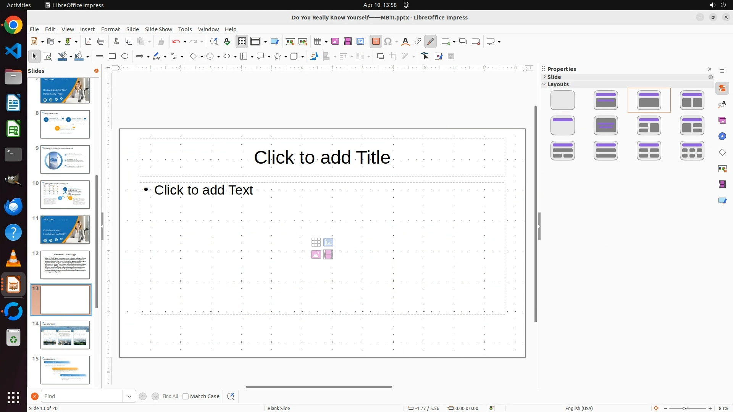Image resolution: width=733 pixels, height=412 pixels.
Task: Collapse the Layouts section
Action: (x=545, y=84)
